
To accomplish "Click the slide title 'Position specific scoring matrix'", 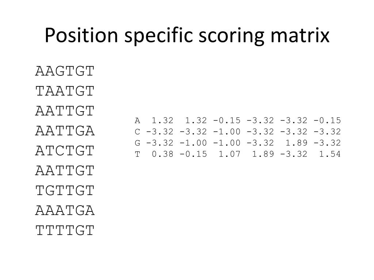I will [187, 35].
